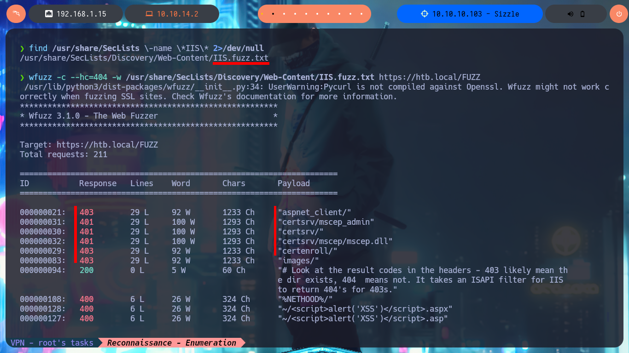Viewport: 629px width, 353px height.
Task: Click the '# Look at the result codes' comment payload
Action: [422, 280]
